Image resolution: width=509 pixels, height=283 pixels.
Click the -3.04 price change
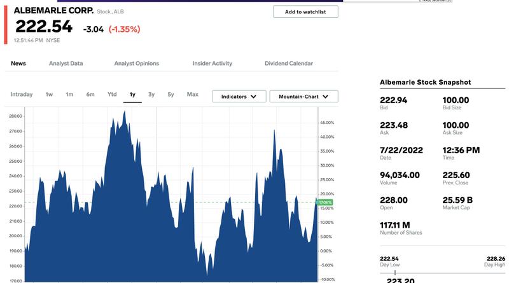94,29
